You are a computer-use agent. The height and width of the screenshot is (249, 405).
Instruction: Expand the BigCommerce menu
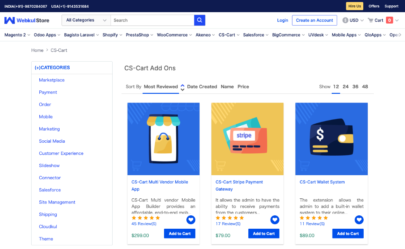[288, 35]
